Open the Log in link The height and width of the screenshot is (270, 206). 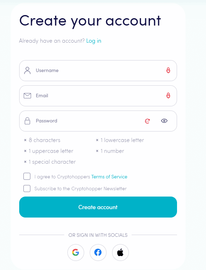(94, 41)
